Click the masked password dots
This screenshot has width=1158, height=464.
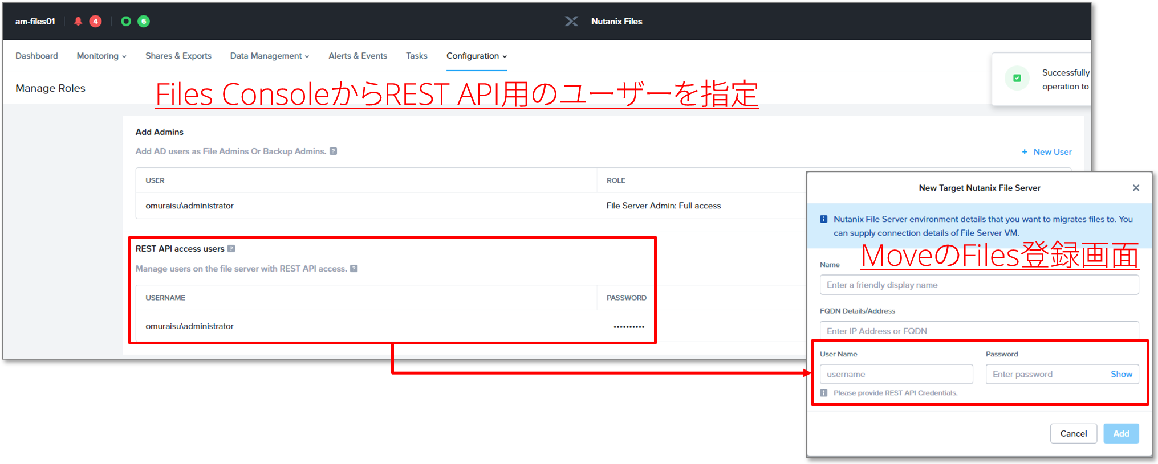[x=629, y=327]
